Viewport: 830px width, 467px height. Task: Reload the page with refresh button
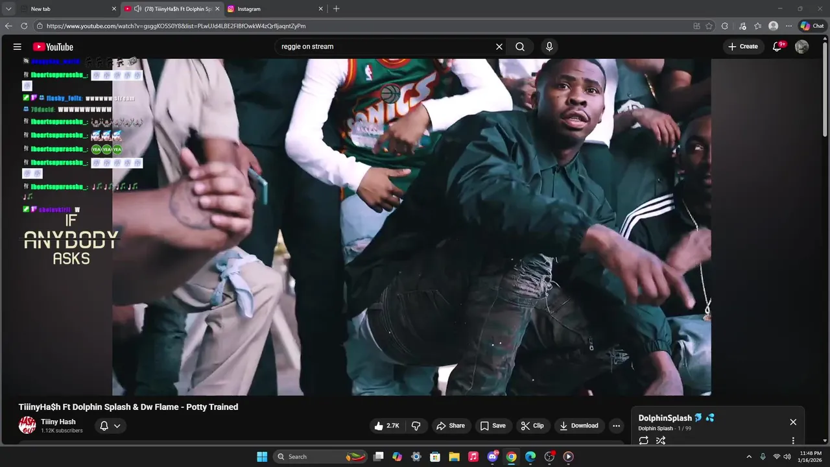coord(24,26)
